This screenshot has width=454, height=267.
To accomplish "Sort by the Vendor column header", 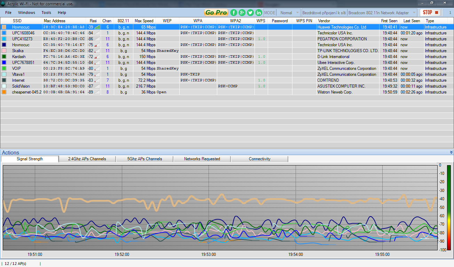I will click(x=348, y=21).
